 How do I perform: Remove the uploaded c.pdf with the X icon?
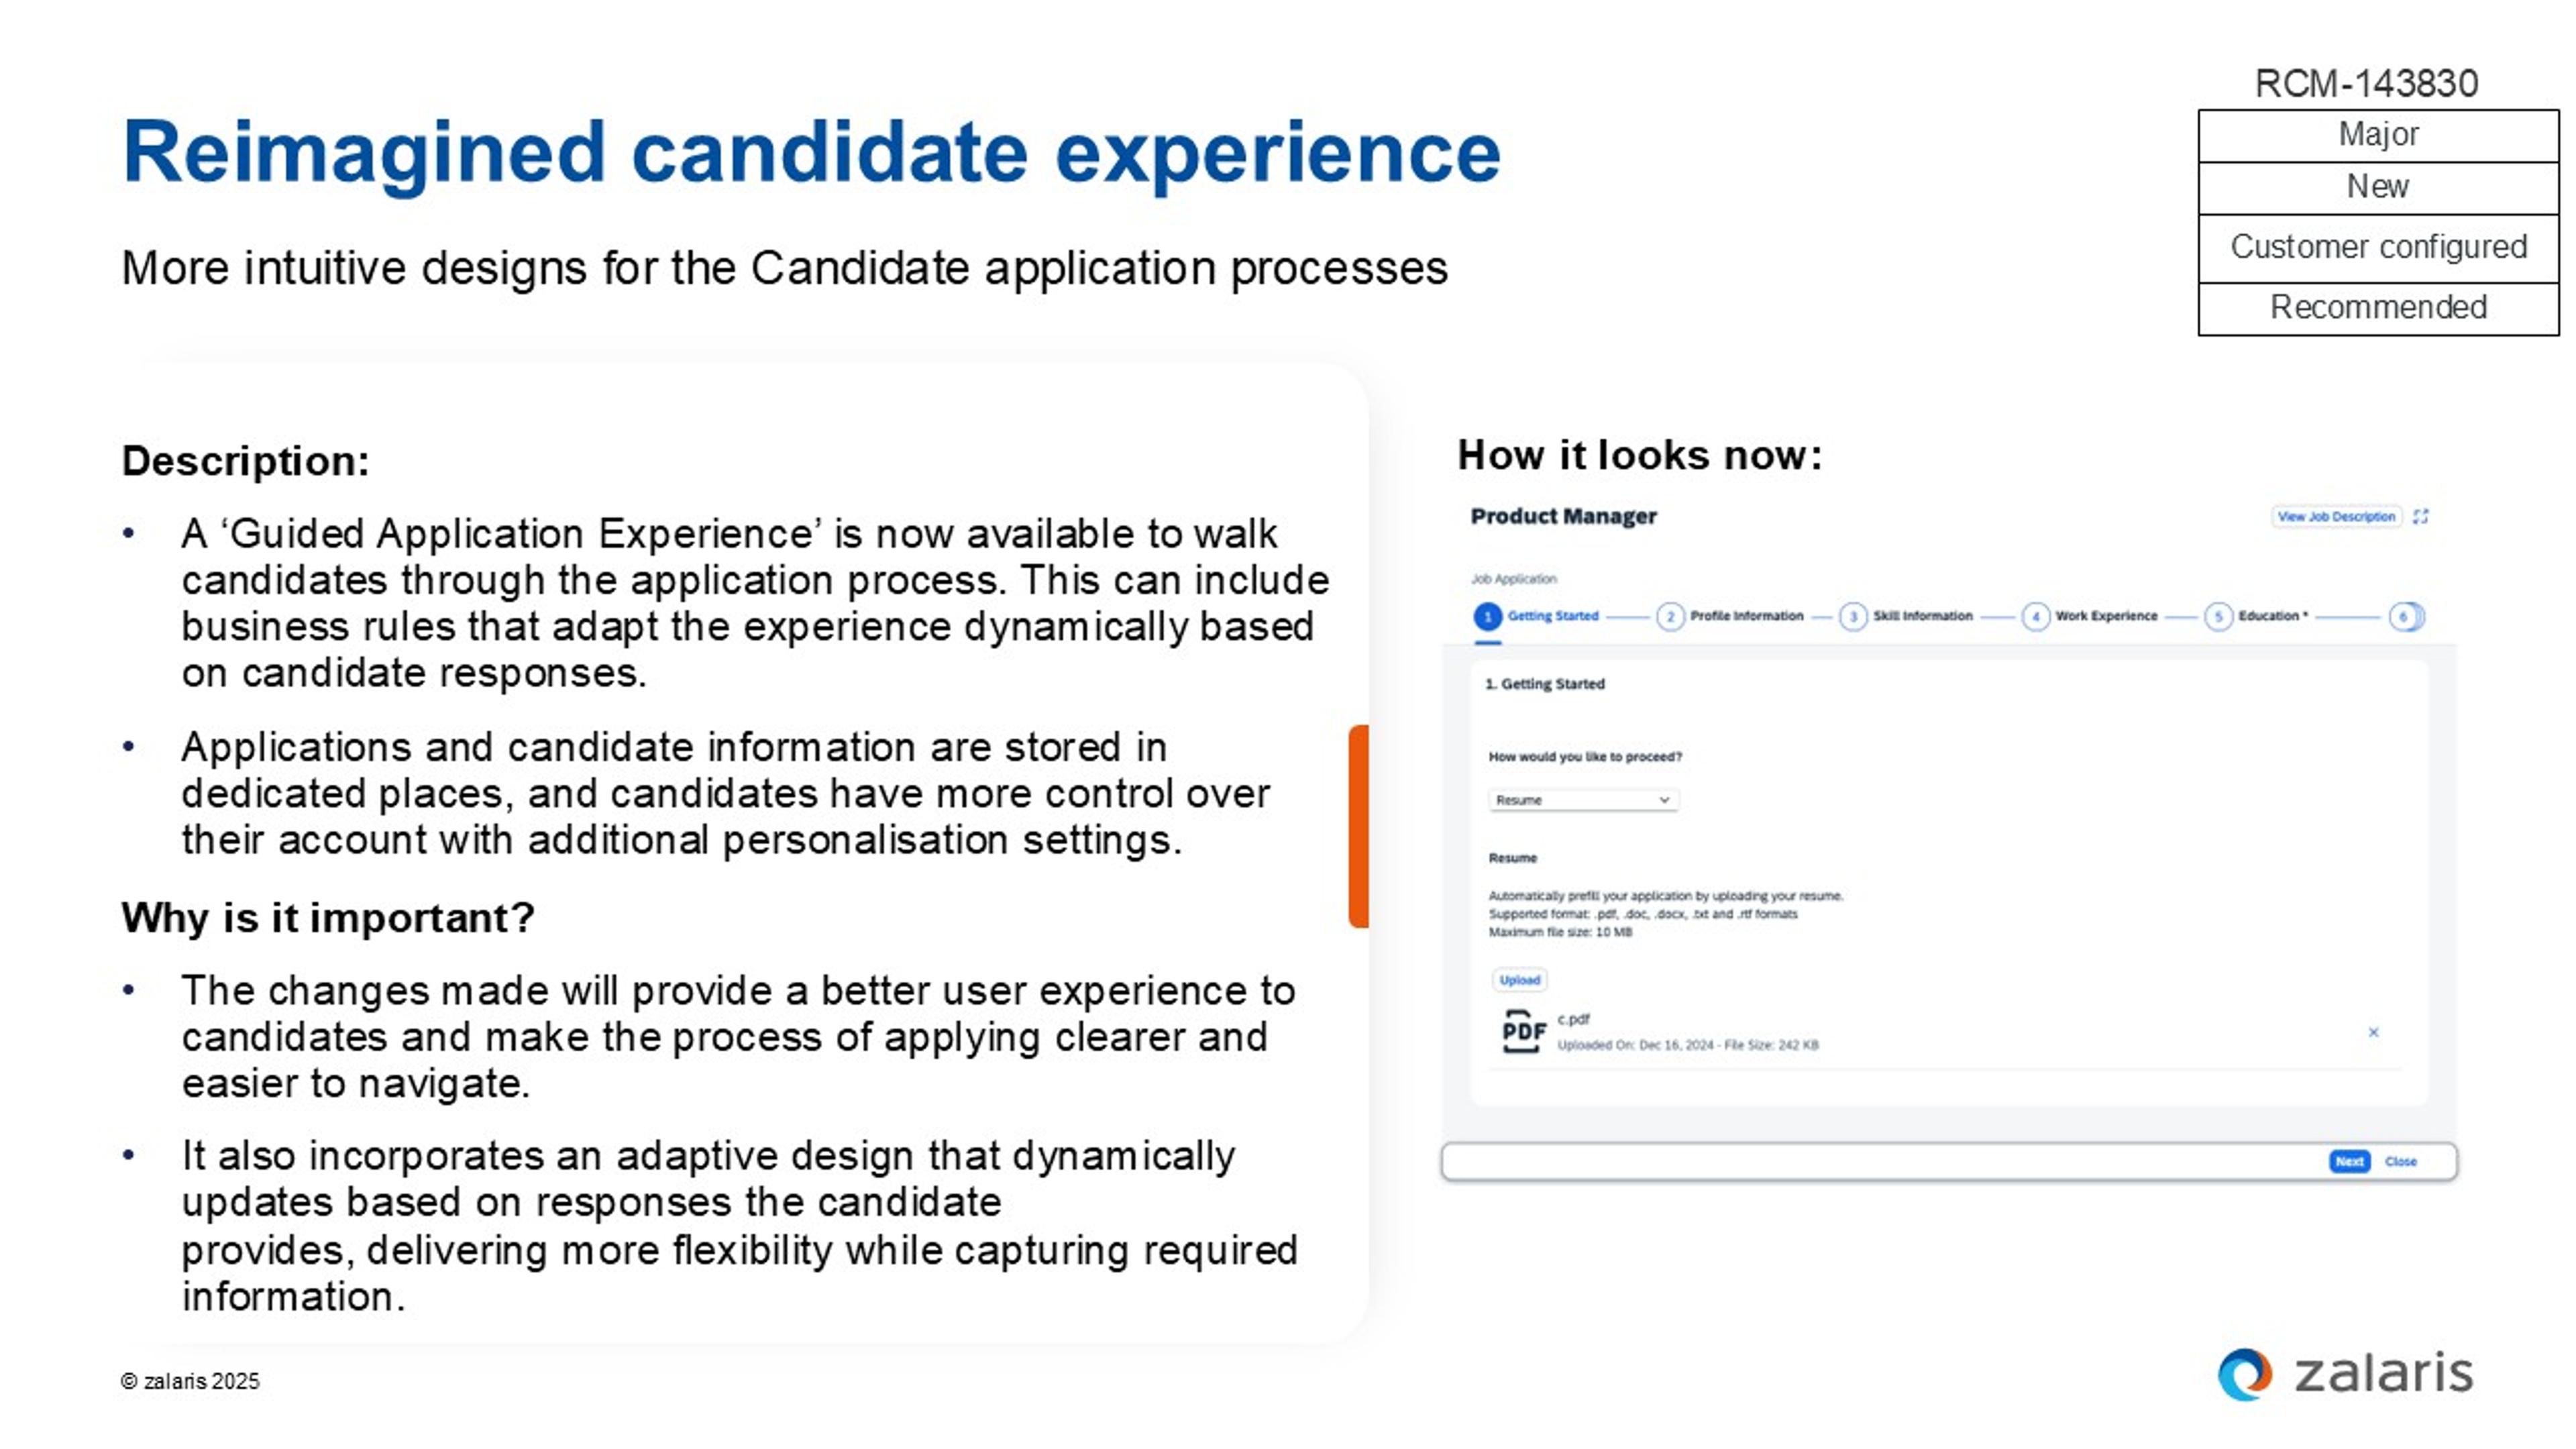2373,1032
